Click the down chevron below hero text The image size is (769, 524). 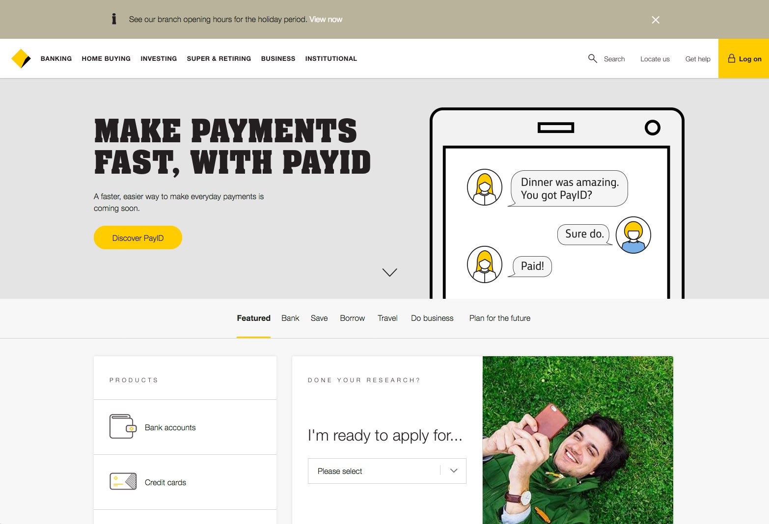(x=389, y=272)
